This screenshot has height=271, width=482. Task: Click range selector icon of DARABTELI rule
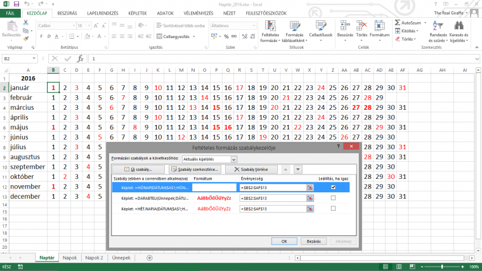click(310, 199)
